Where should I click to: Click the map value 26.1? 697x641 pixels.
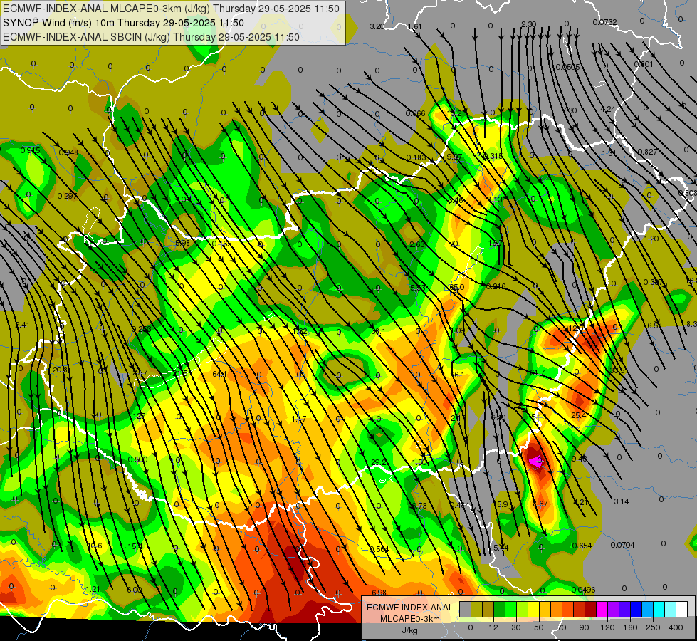pyautogui.click(x=457, y=375)
